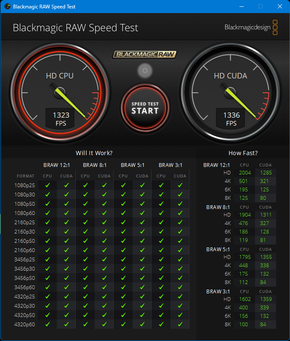Select the BRAW 12:1 6K CPU value 195
Screen dimensions: 290x341
point(243,190)
